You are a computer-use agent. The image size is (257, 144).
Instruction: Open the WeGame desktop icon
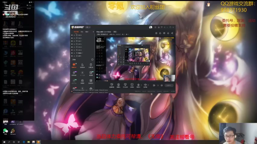click(x=13, y=132)
